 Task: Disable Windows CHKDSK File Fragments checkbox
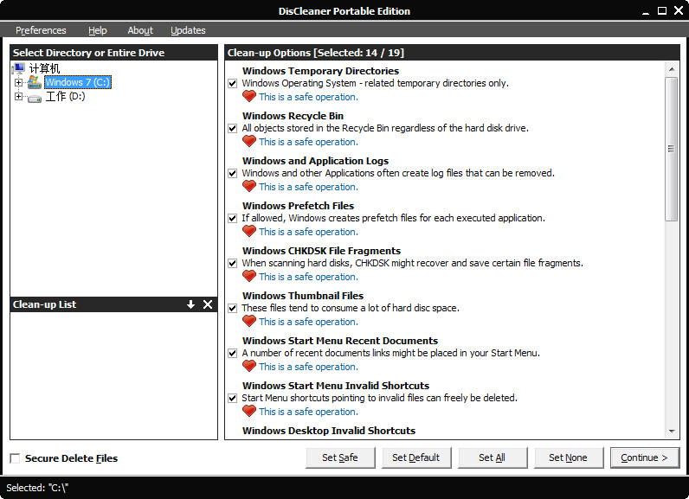(233, 263)
